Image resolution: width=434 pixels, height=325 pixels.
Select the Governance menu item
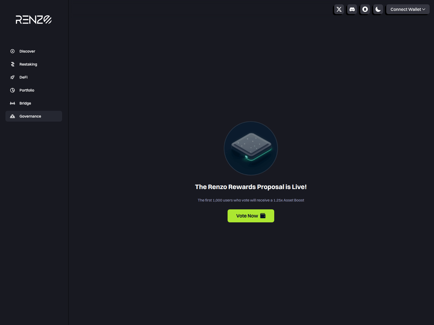click(x=34, y=116)
